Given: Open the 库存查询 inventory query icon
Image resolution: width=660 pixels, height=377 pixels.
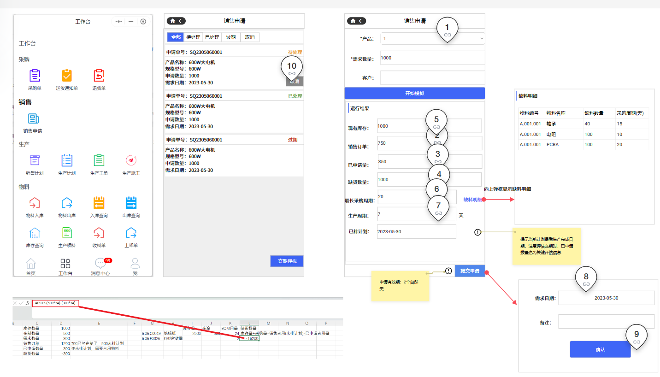Looking at the screenshot, I should 35,233.
